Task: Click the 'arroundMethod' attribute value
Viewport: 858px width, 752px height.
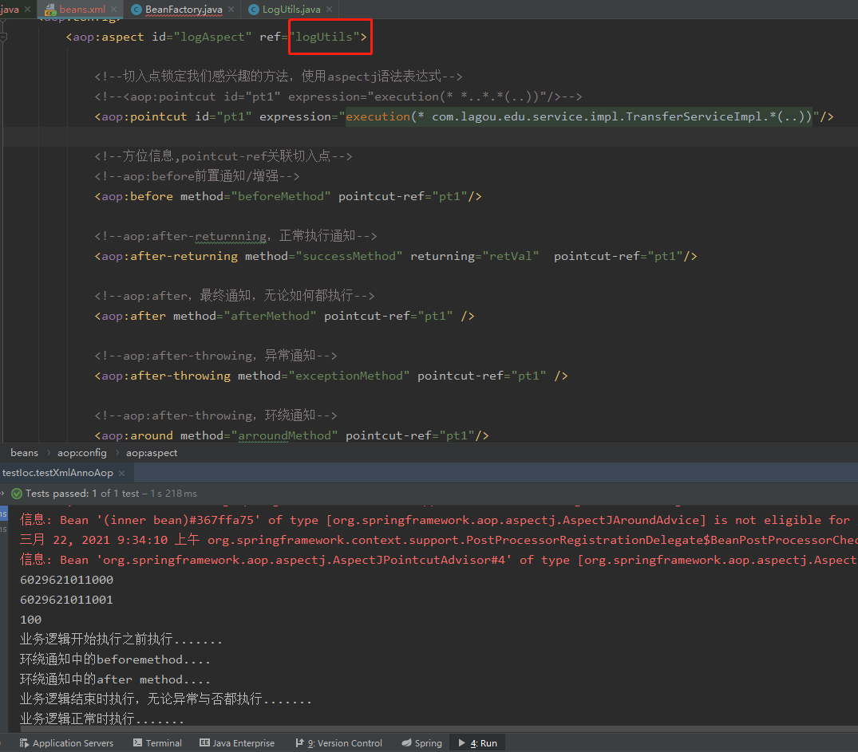Action: pyautogui.click(x=285, y=436)
